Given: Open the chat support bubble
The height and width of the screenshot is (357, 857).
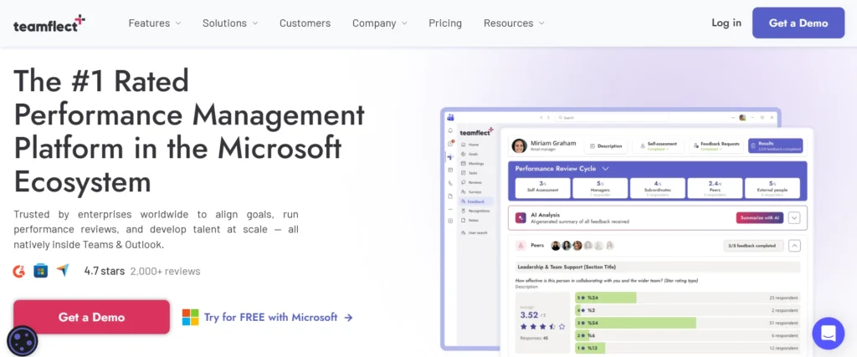Looking at the screenshot, I should tap(828, 333).
